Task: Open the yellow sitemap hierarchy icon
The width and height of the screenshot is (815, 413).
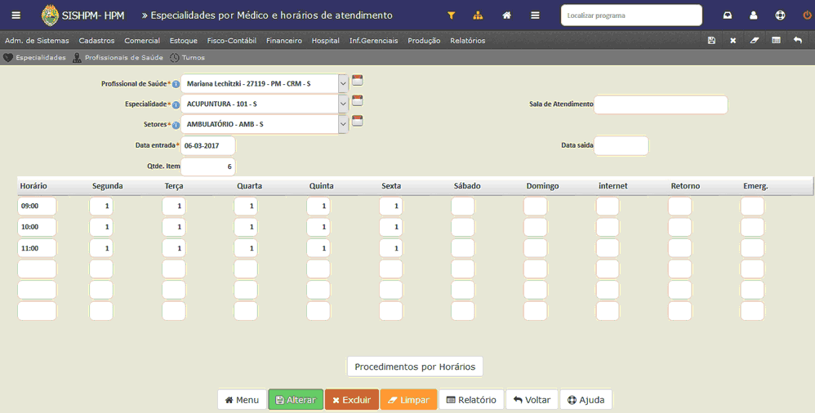Action: click(478, 16)
